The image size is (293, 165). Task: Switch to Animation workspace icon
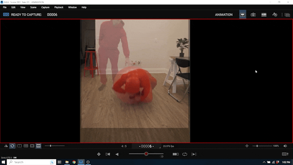tap(243, 15)
